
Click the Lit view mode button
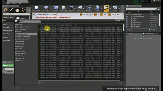pos(49,14)
